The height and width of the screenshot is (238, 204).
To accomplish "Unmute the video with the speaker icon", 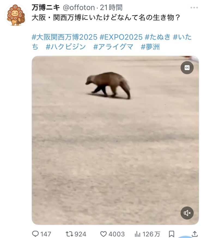I will [x=187, y=213].
